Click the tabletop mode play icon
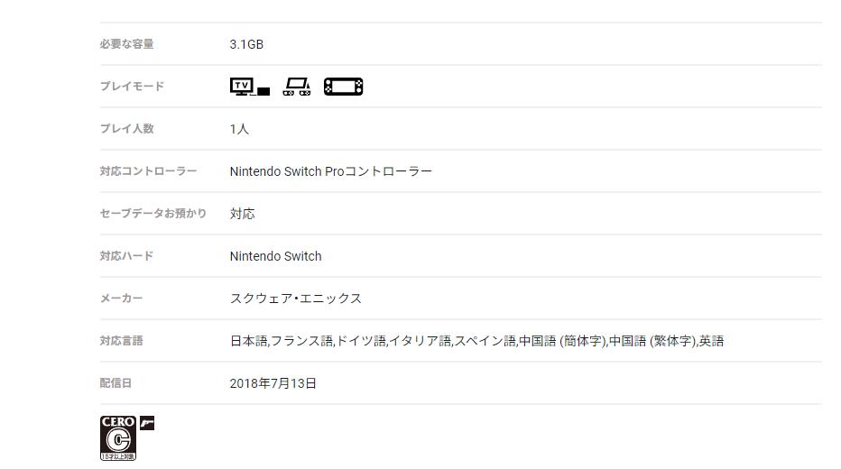This screenshot has width=841, height=469. click(x=297, y=87)
